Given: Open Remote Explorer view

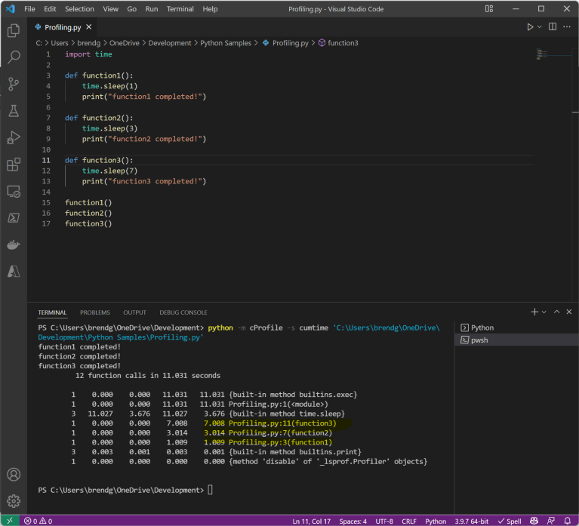Looking at the screenshot, I should [14, 192].
